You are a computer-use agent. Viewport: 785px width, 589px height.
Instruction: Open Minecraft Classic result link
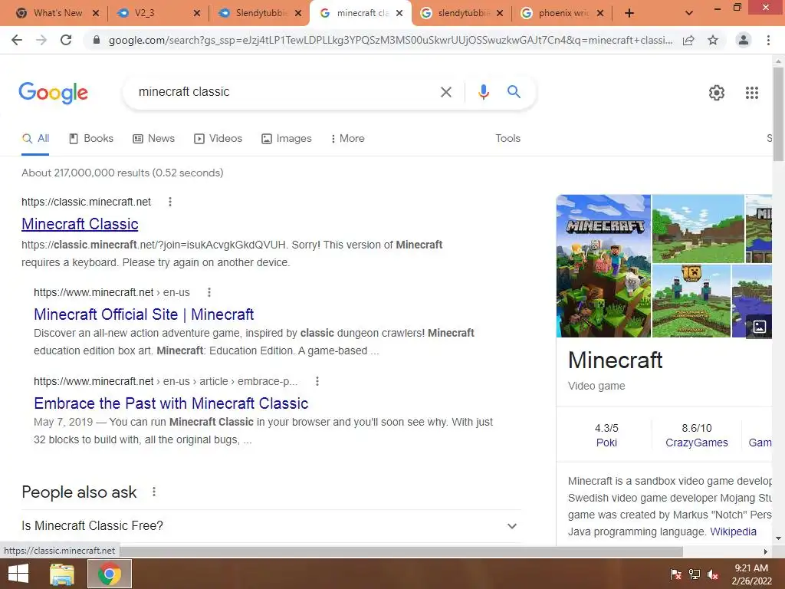tap(80, 224)
